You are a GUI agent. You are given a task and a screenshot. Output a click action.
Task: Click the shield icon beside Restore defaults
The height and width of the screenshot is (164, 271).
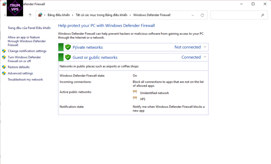pyautogui.click(x=4, y=67)
